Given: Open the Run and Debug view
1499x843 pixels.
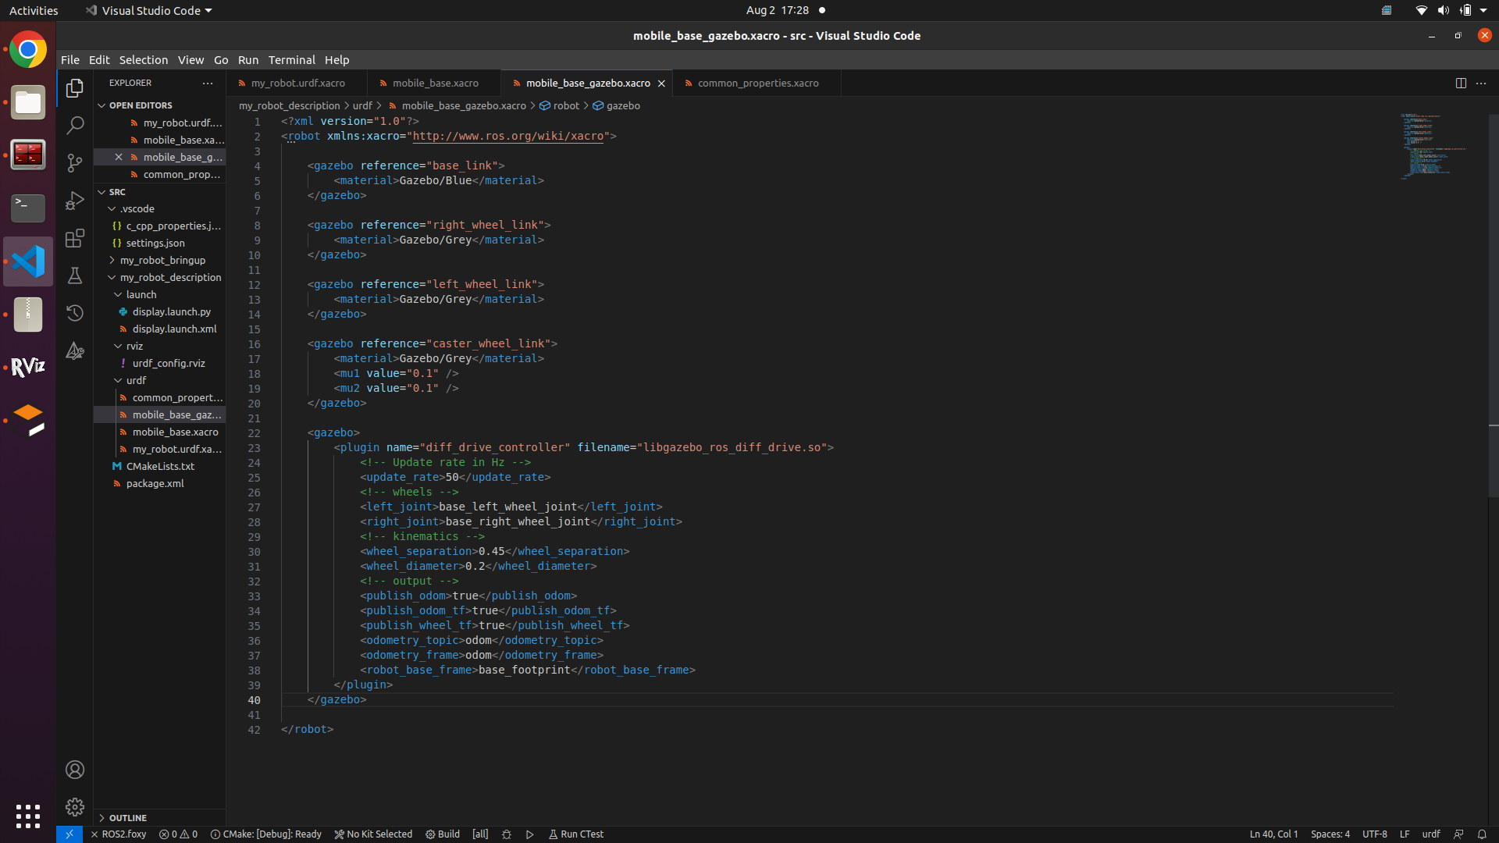Looking at the screenshot, I should (75, 201).
